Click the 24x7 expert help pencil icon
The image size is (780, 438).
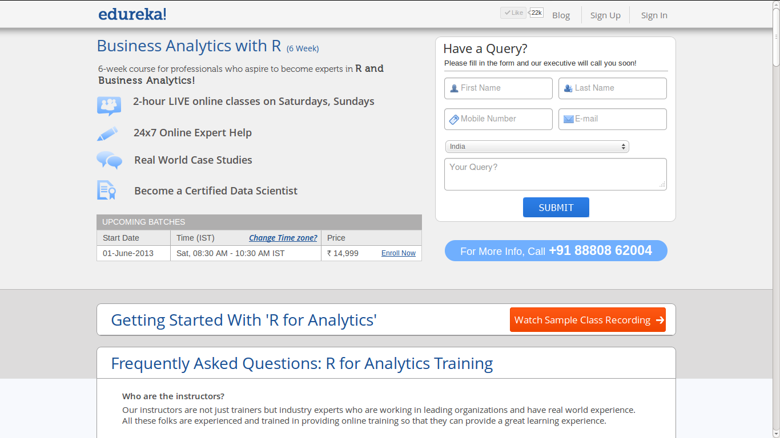(108, 133)
